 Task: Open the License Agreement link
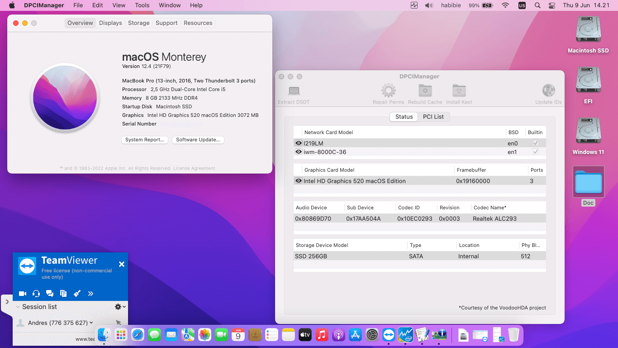tap(194, 169)
